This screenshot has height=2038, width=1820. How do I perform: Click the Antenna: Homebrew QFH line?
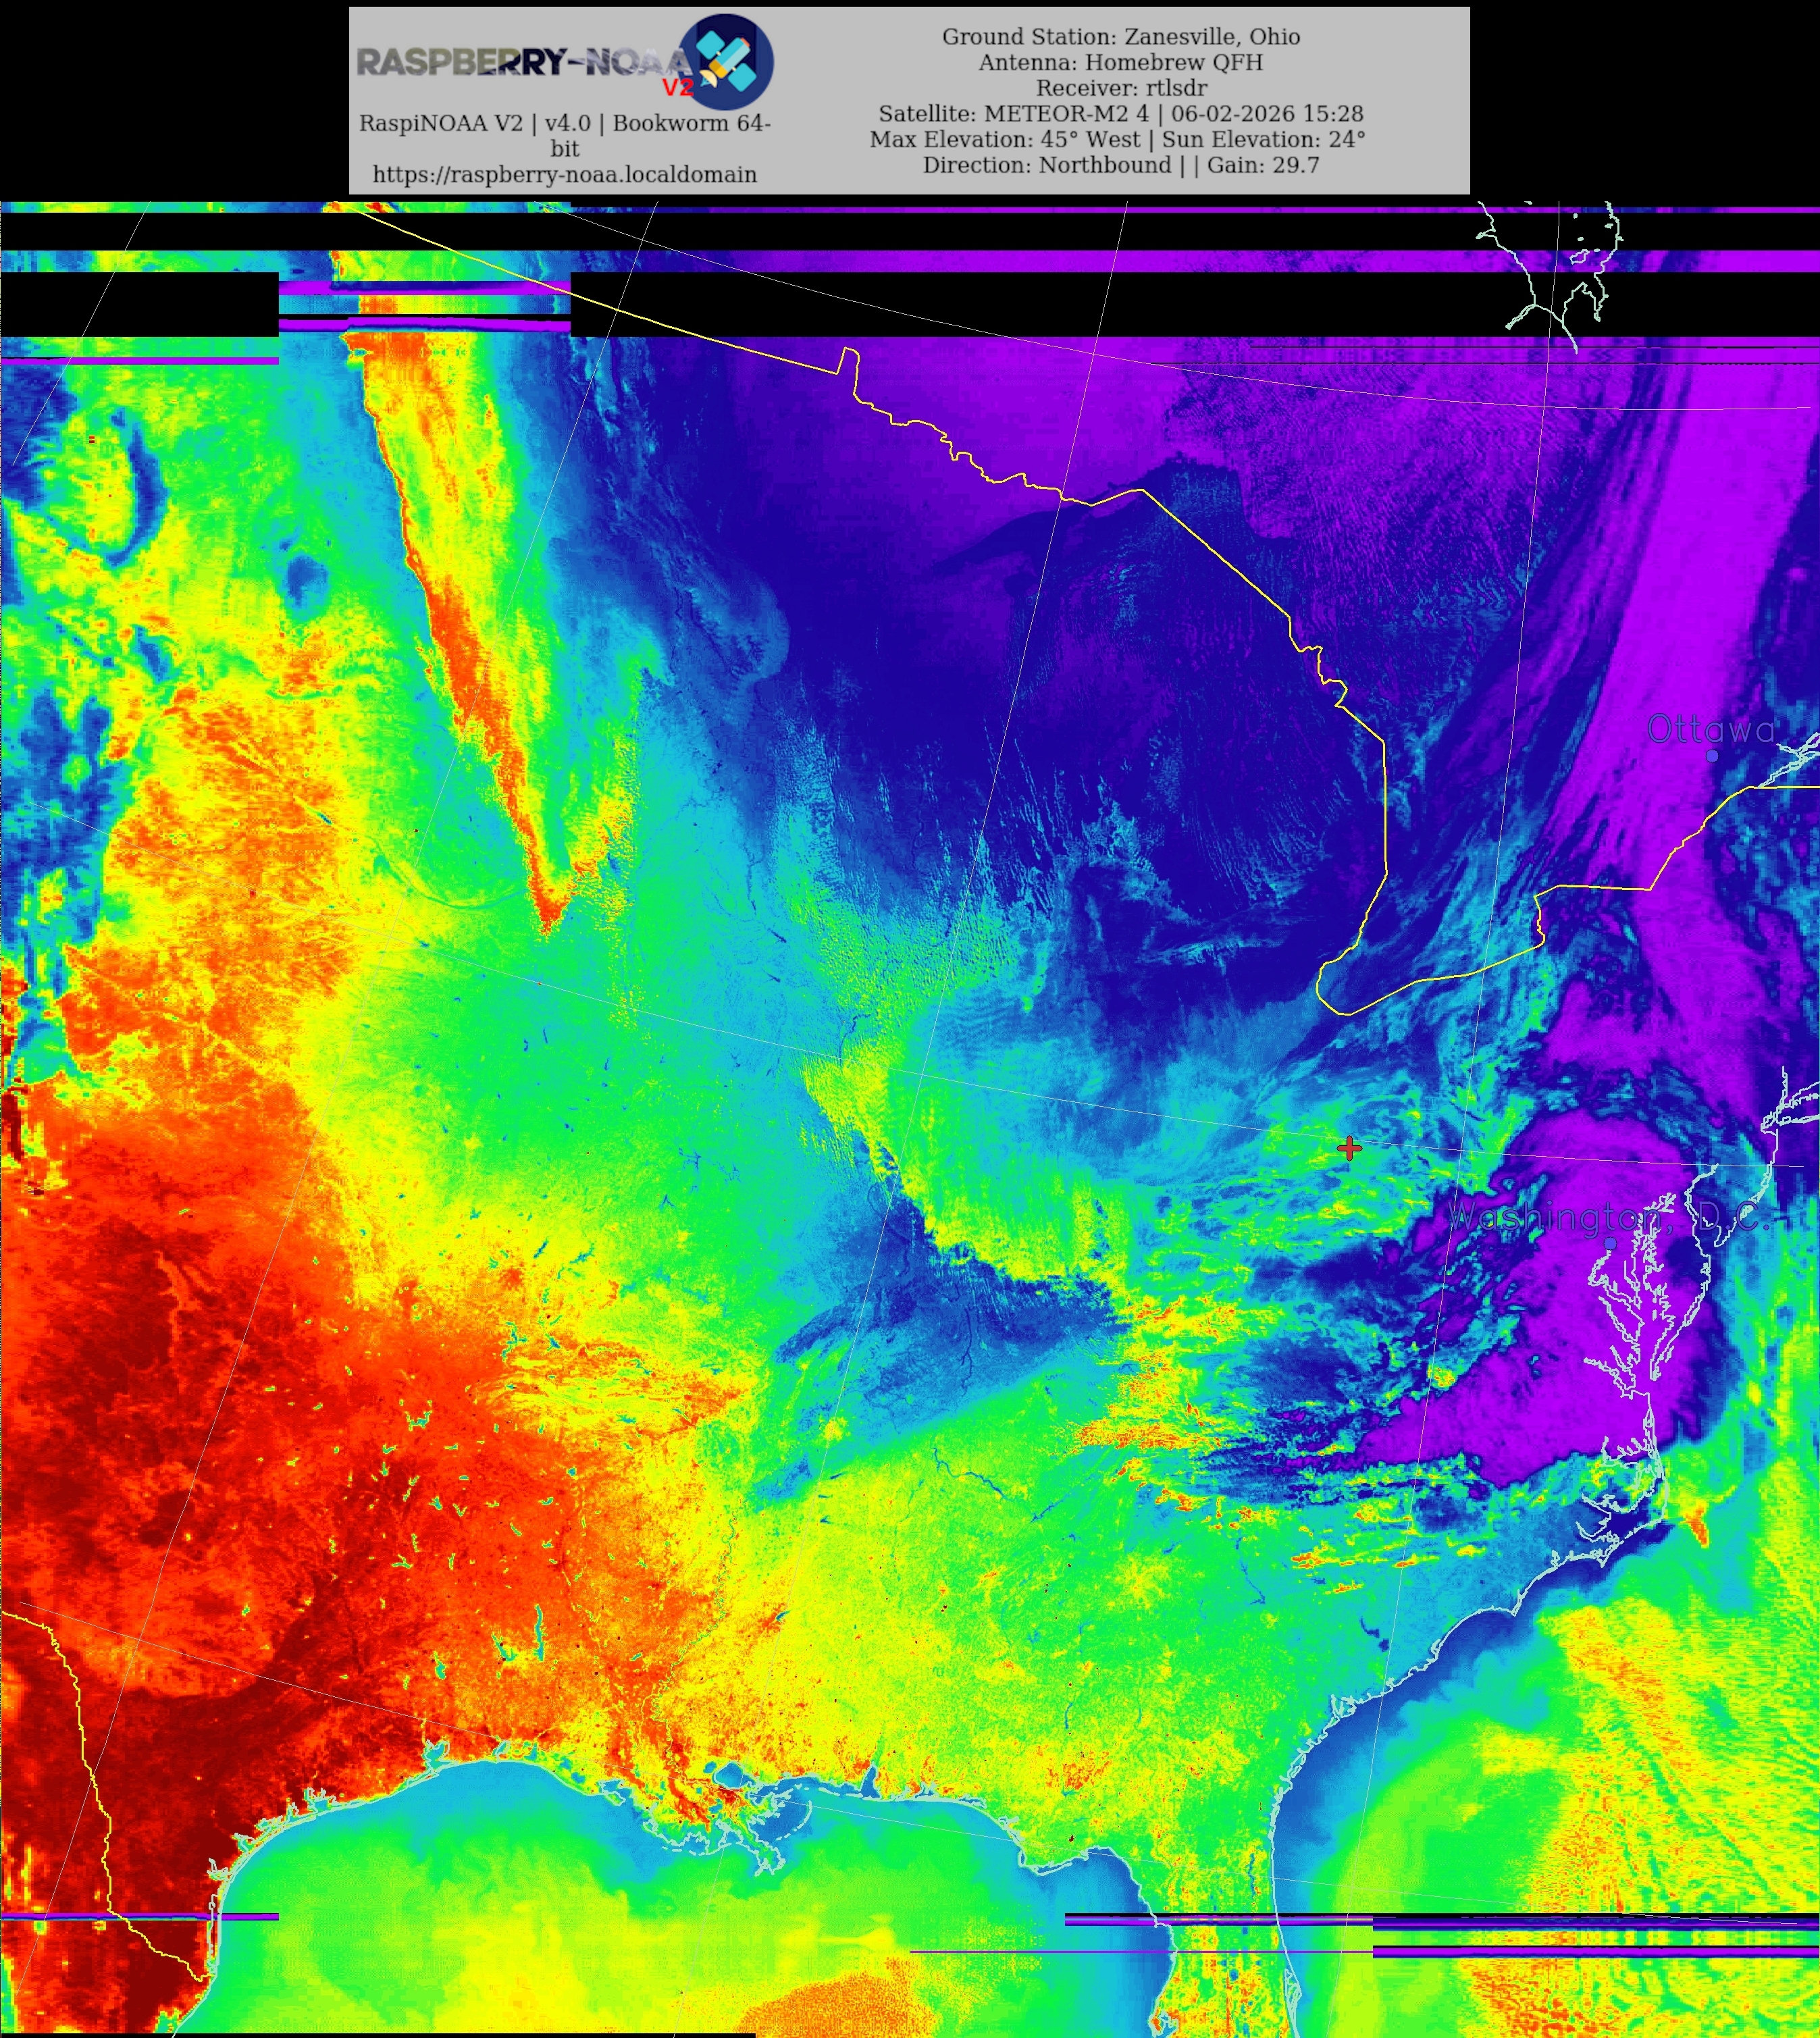(1120, 62)
